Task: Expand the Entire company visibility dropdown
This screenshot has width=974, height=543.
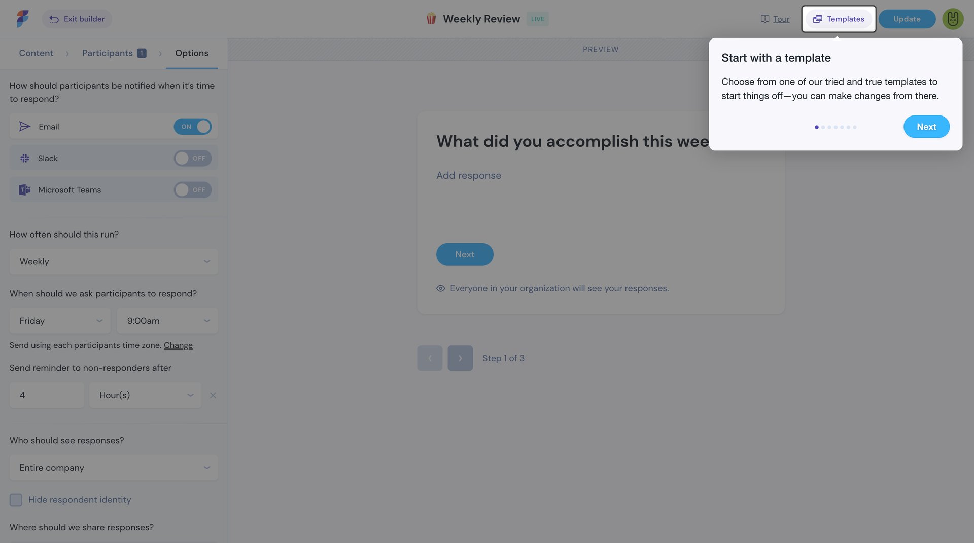Action: click(x=114, y=468)
